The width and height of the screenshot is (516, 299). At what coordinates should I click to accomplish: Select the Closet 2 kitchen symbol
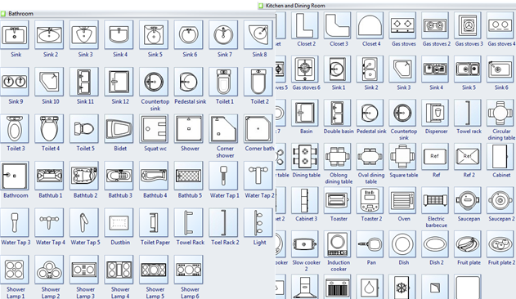click(305, 25)
